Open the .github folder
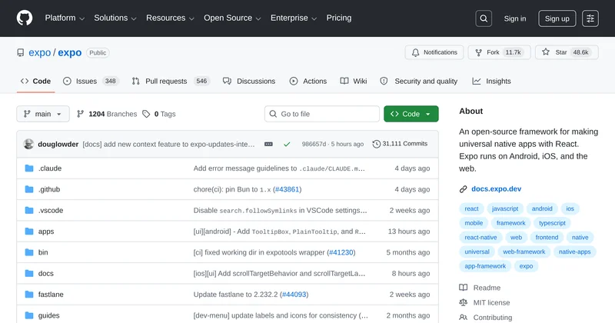This screenshot has height=323, width=615. pyautogui.click(x=49, y=189)
